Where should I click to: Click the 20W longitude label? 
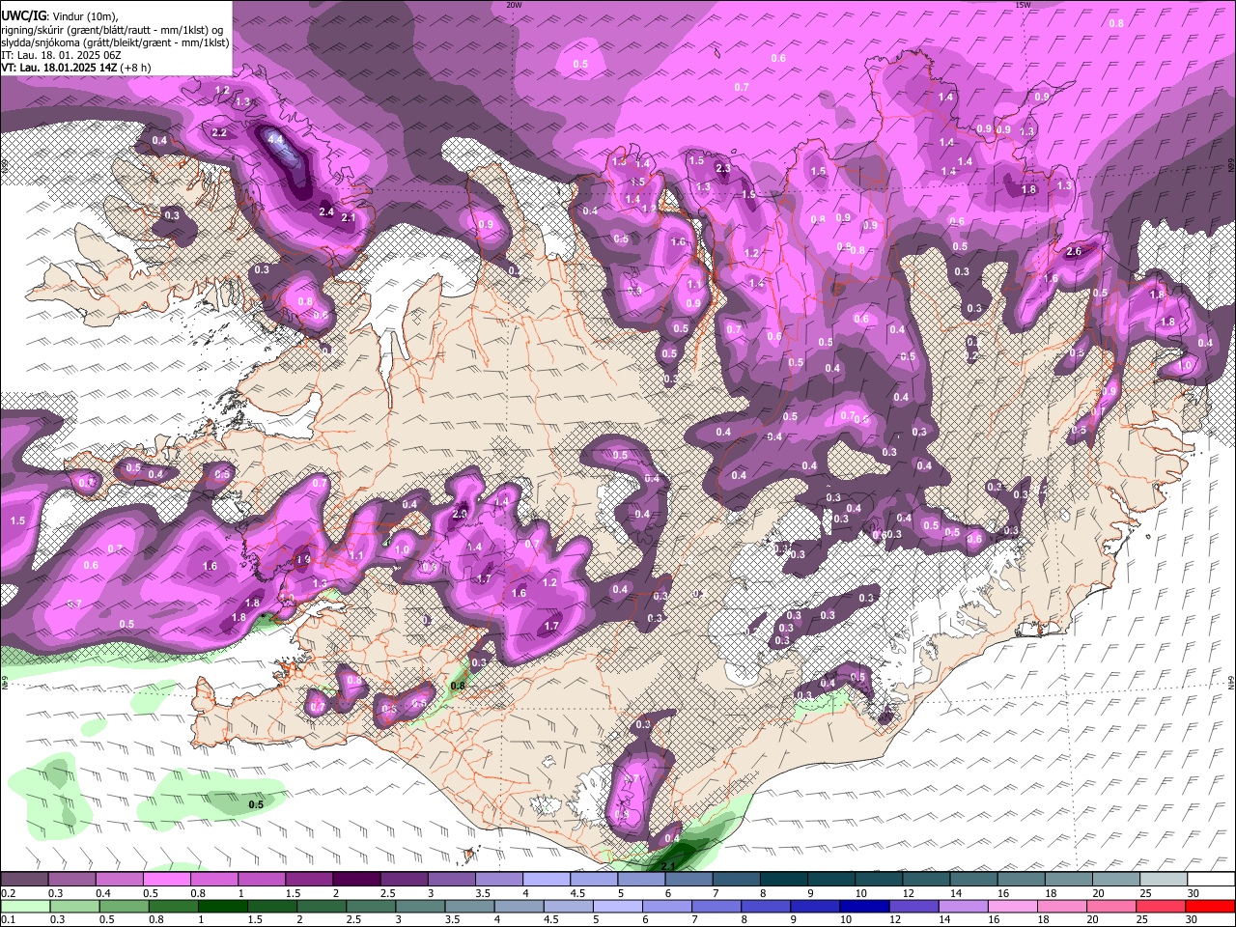pyautogui.click(x=514, y=5)
